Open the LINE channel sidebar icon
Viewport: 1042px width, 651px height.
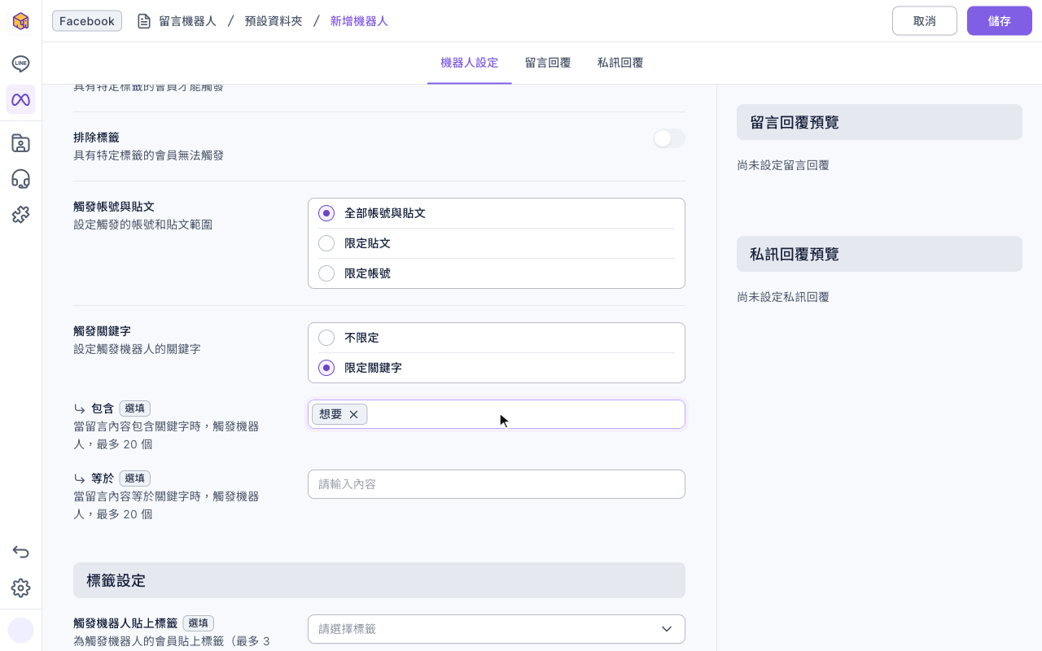click(20, 63)
